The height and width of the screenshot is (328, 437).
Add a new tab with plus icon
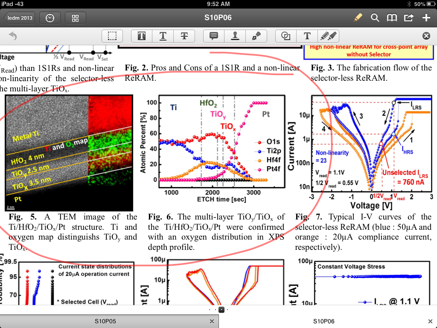click(426, 18)
